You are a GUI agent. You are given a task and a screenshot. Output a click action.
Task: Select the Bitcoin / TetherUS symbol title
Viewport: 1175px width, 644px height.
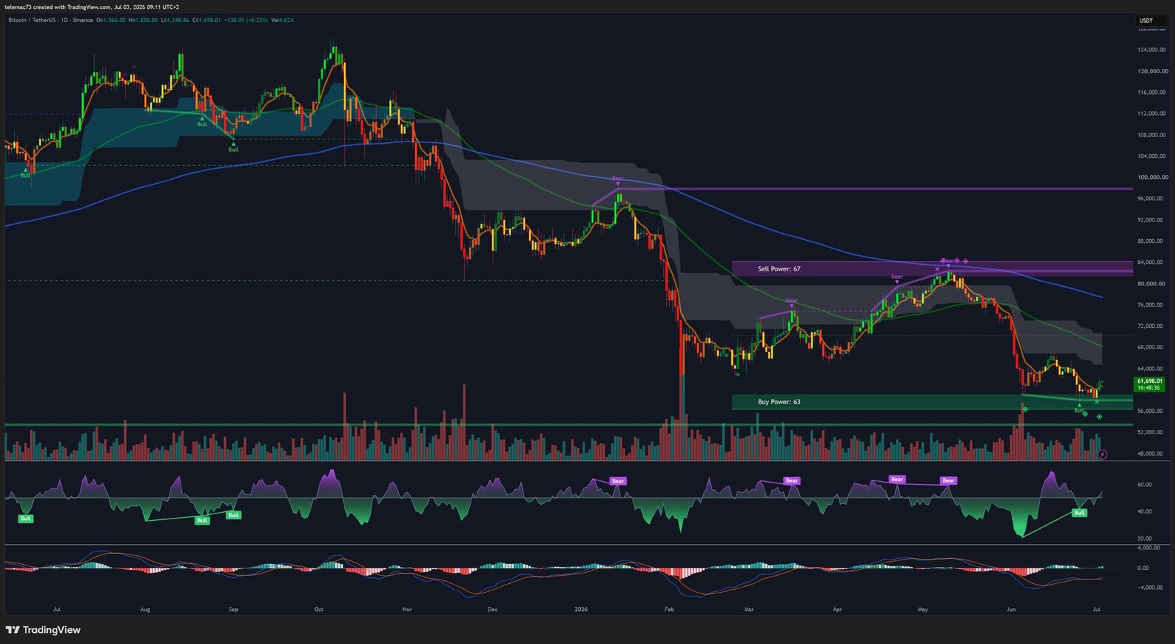(x=32, y=21)
